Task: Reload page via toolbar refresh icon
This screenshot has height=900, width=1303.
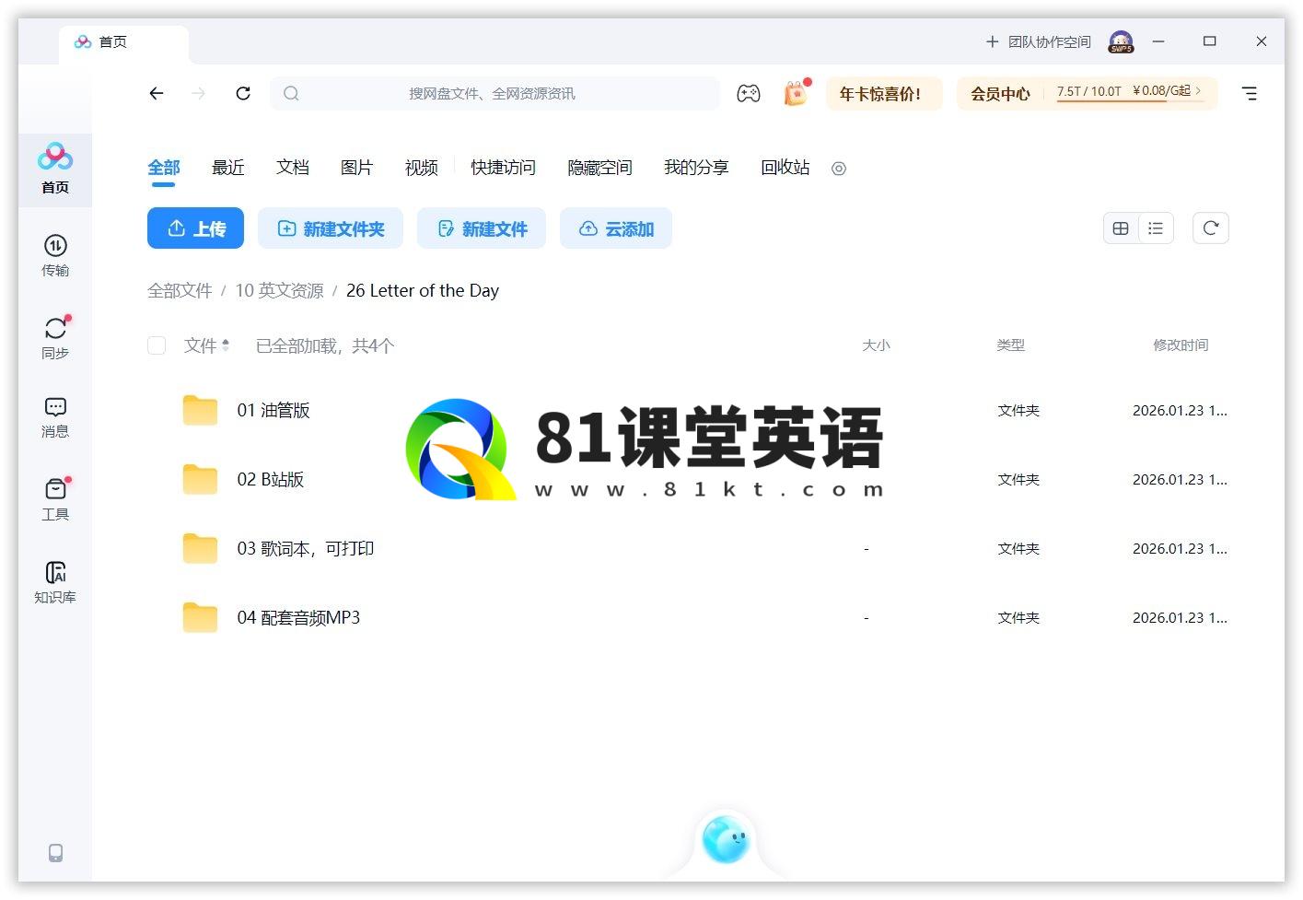Action: pyautogui.click(x=243, y=93)
